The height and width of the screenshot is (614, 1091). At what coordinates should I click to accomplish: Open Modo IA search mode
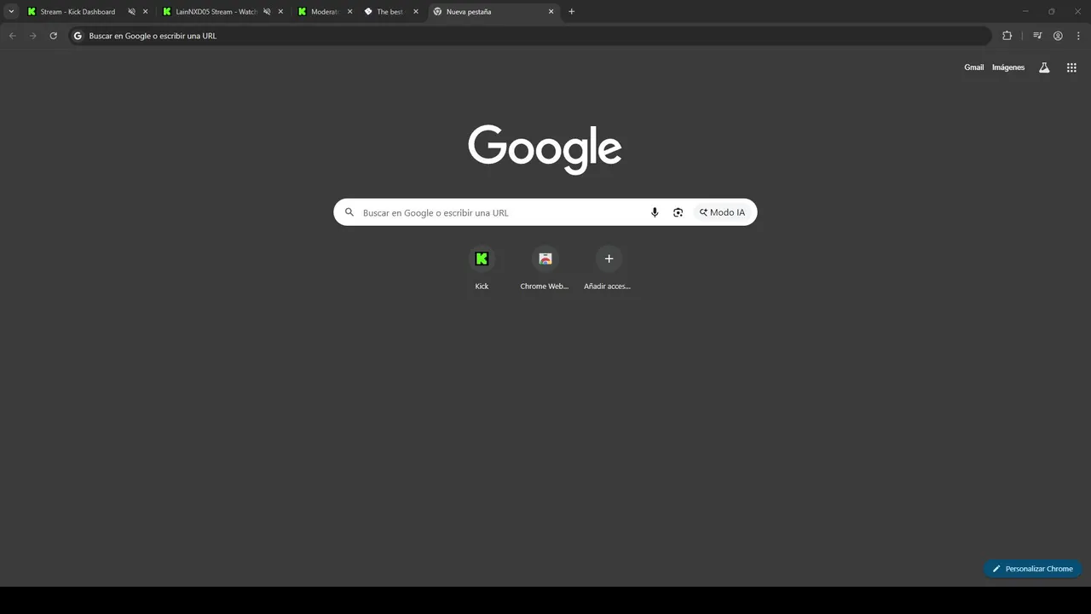[x=722, y=212]
